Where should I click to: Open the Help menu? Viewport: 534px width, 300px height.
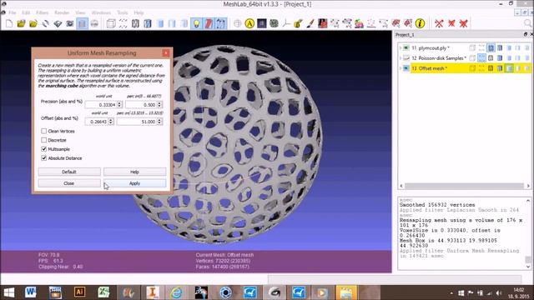(139, 12)
